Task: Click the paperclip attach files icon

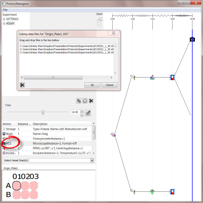Action: tap(79, 101)
